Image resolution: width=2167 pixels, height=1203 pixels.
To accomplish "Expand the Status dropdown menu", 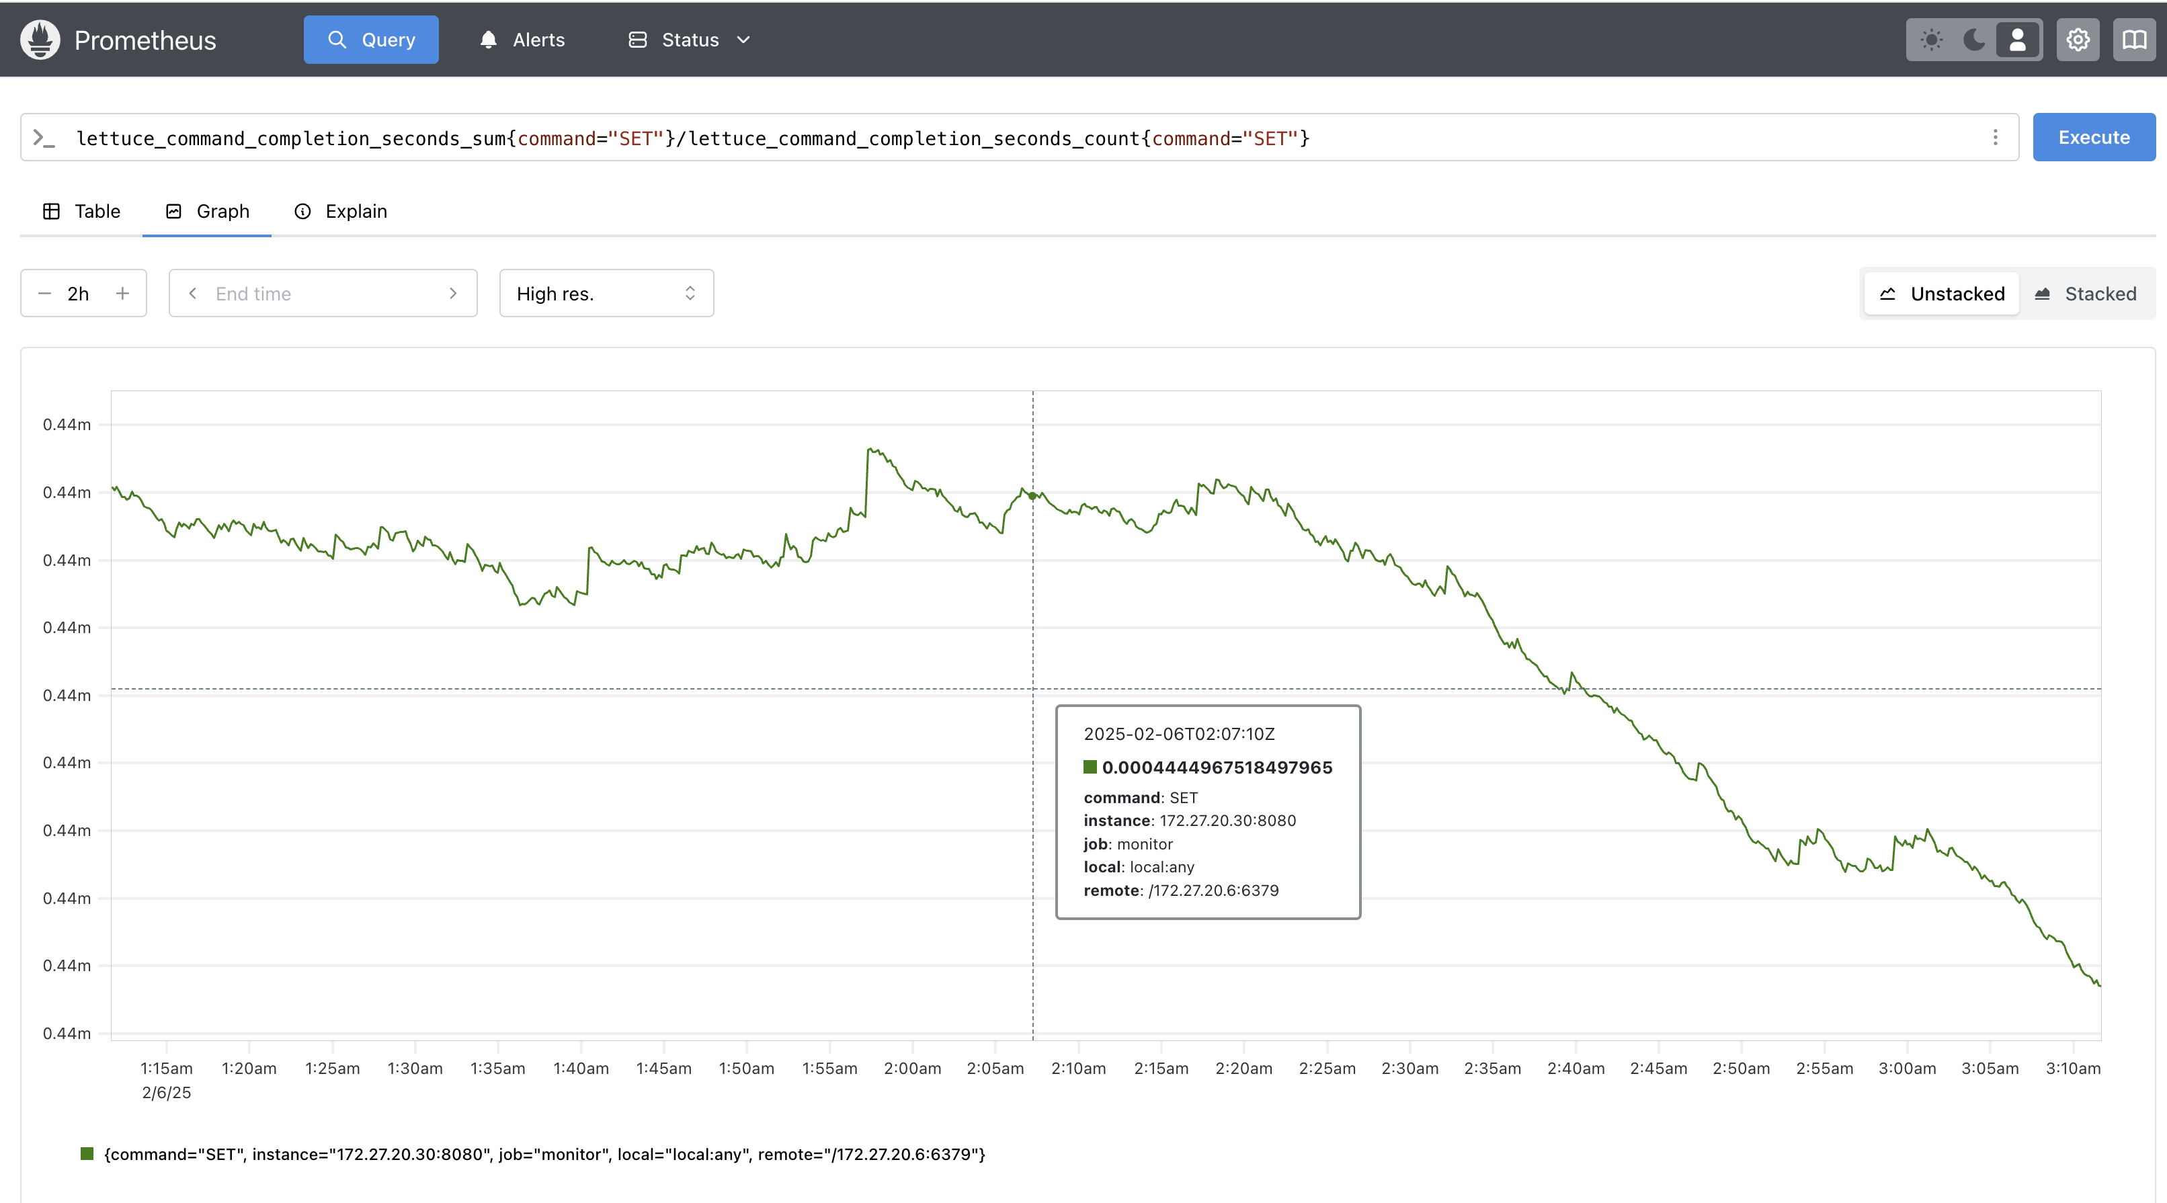I will 690,40.
